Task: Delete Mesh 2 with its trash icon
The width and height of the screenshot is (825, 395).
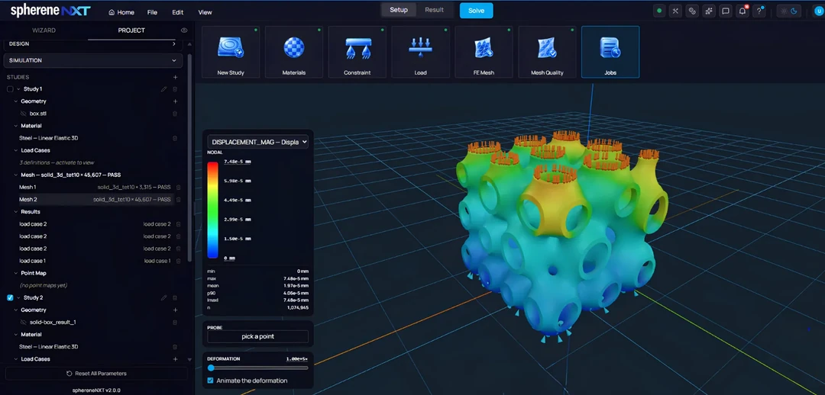Action: click(178, 200)
